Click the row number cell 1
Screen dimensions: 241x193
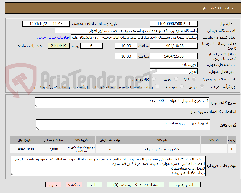coord(232,149)
